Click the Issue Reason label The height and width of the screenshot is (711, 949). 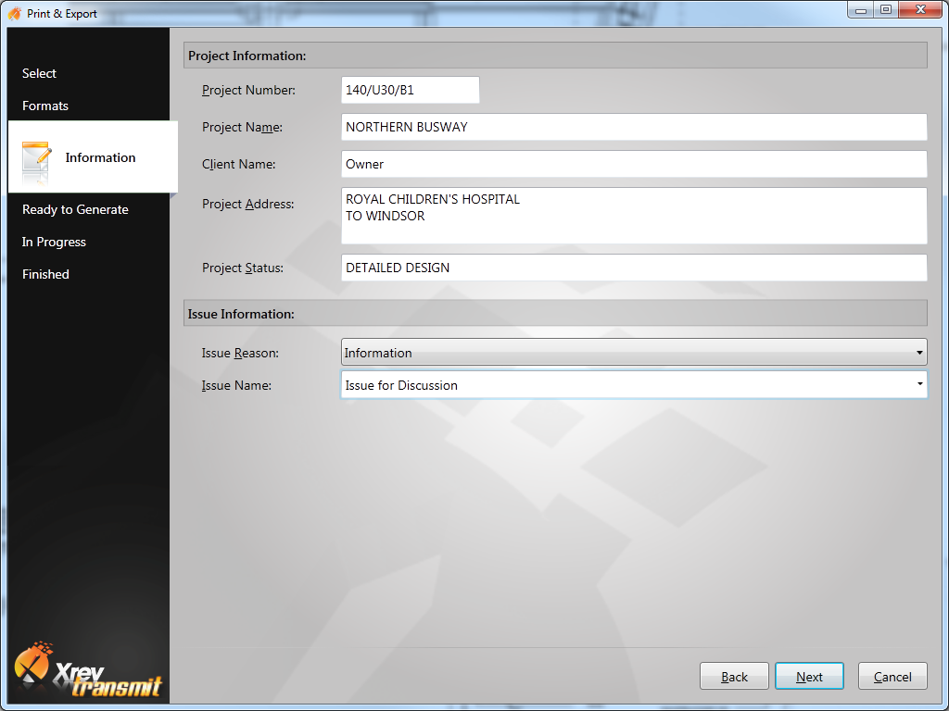pyautogui.click(x=240, y=353)
